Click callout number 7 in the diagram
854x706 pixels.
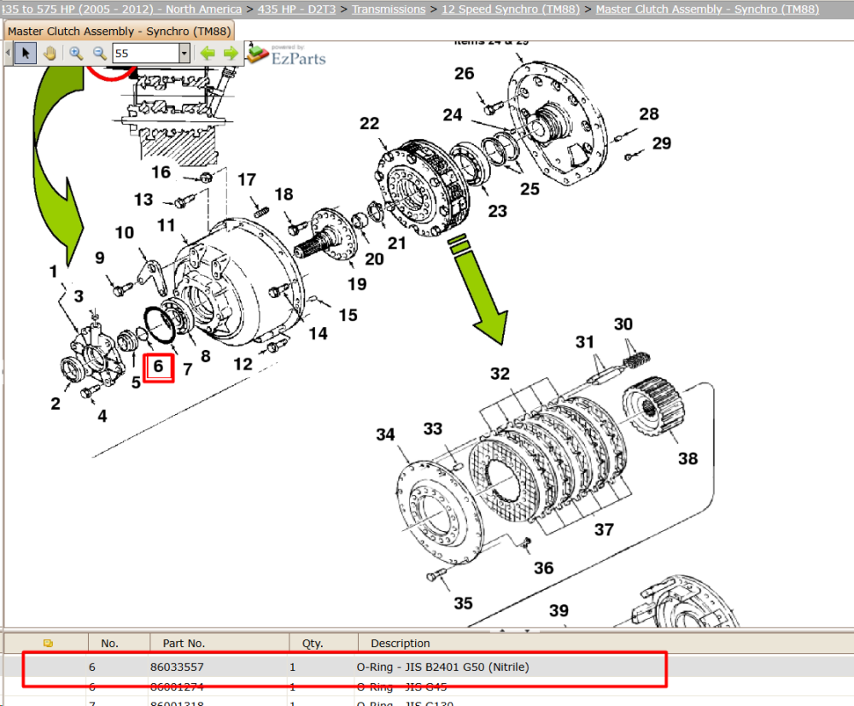187,370
